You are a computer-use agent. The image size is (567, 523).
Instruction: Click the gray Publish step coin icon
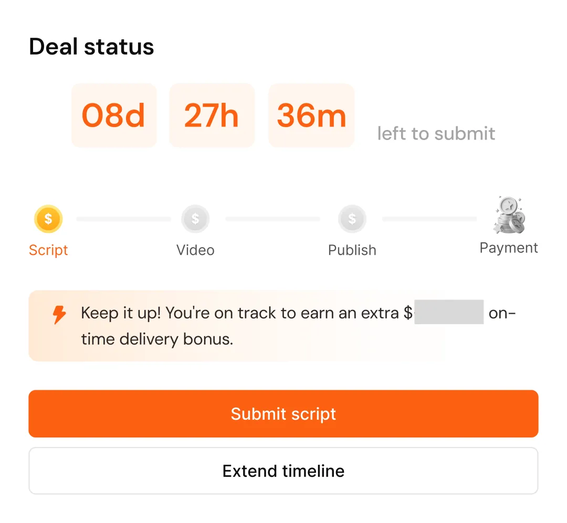pos(352,219)
